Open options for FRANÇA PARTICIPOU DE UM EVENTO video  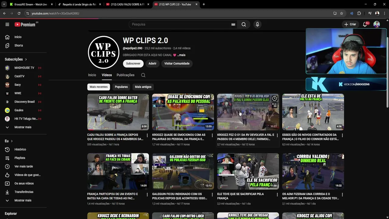coord(147,194)
